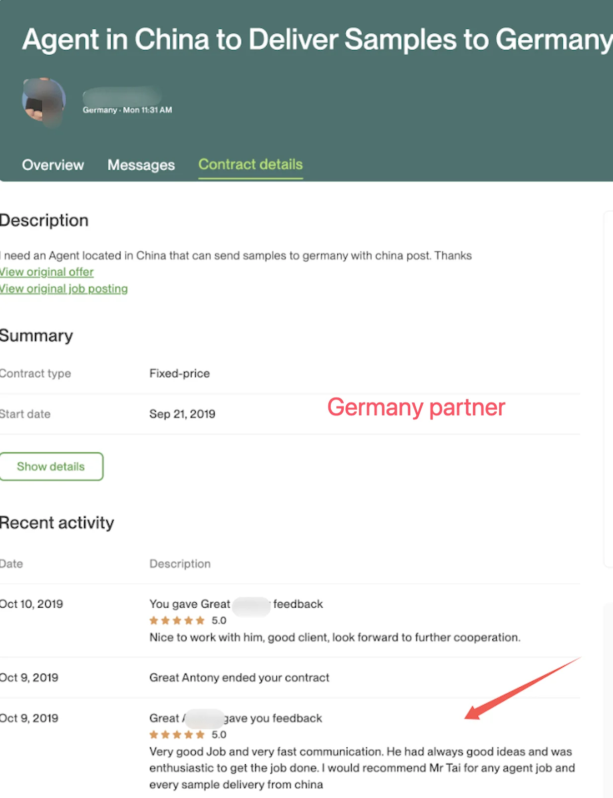The image size is (613, 798).
Task: Click the Description column header in Recent activity
Action: (180, 563)
